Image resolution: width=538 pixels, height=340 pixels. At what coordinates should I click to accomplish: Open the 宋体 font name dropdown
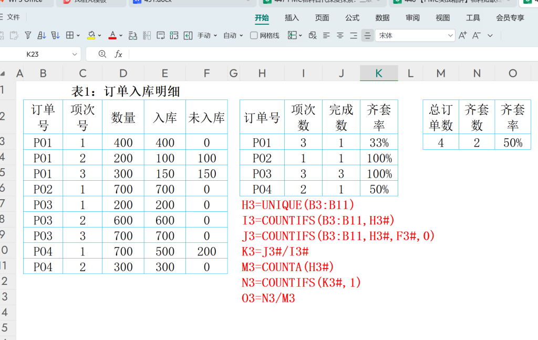[x=450, y=35]
